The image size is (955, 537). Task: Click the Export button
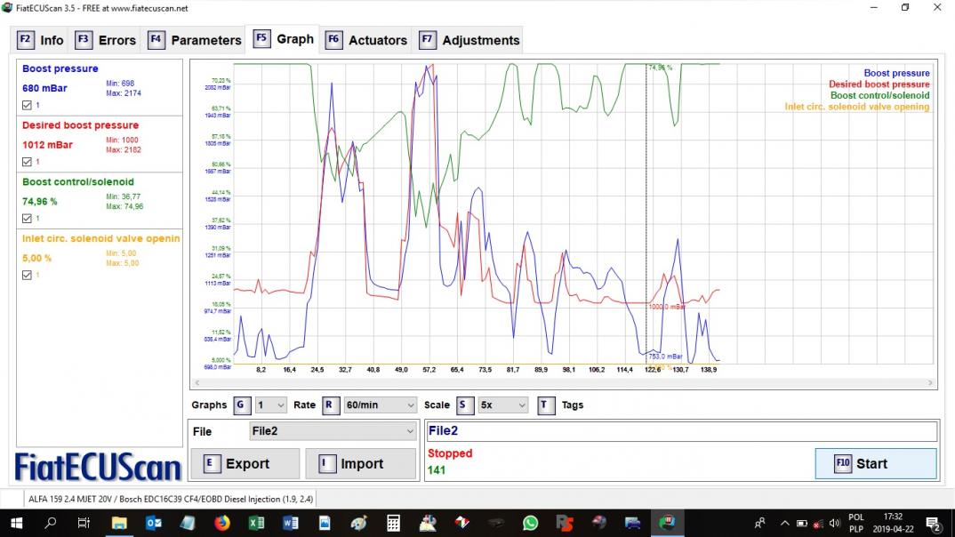[x=245, y=464]
